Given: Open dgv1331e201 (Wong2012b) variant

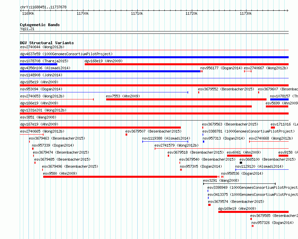Looking at the screenshot, I should coord(43,110).
